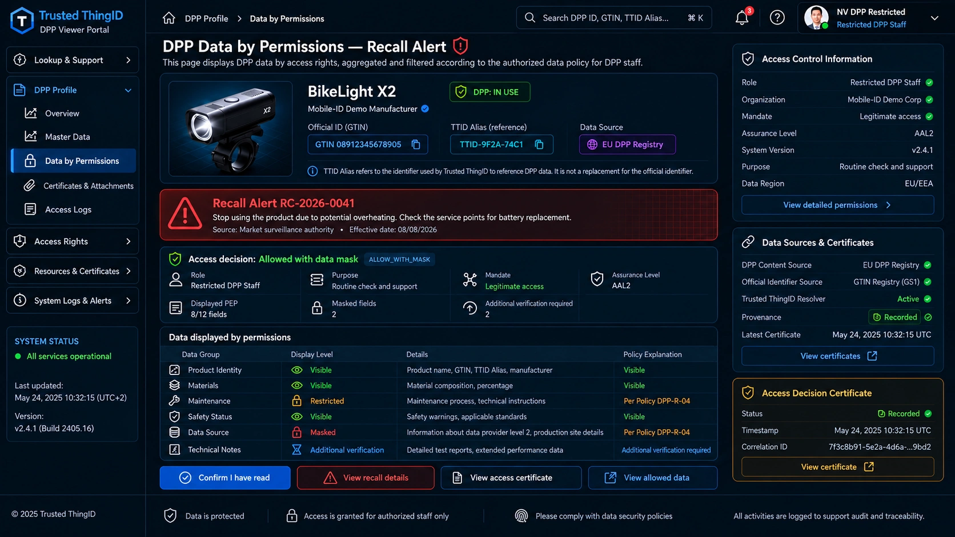Expand System Logs & Alerts menu
This screenshot has width=955, height=537.
pos(73,301)
